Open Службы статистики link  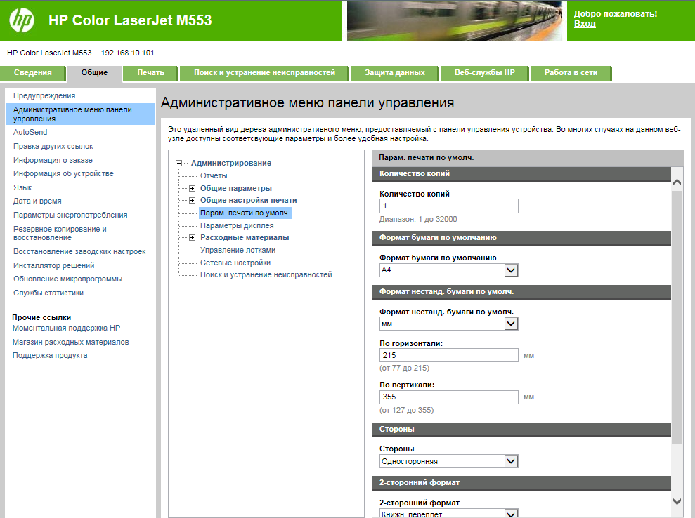tap(48, 293)
